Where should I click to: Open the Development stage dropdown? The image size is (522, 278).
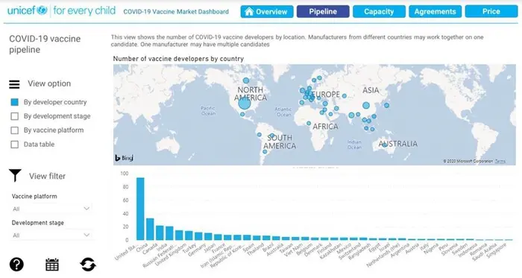click(51, 235)
